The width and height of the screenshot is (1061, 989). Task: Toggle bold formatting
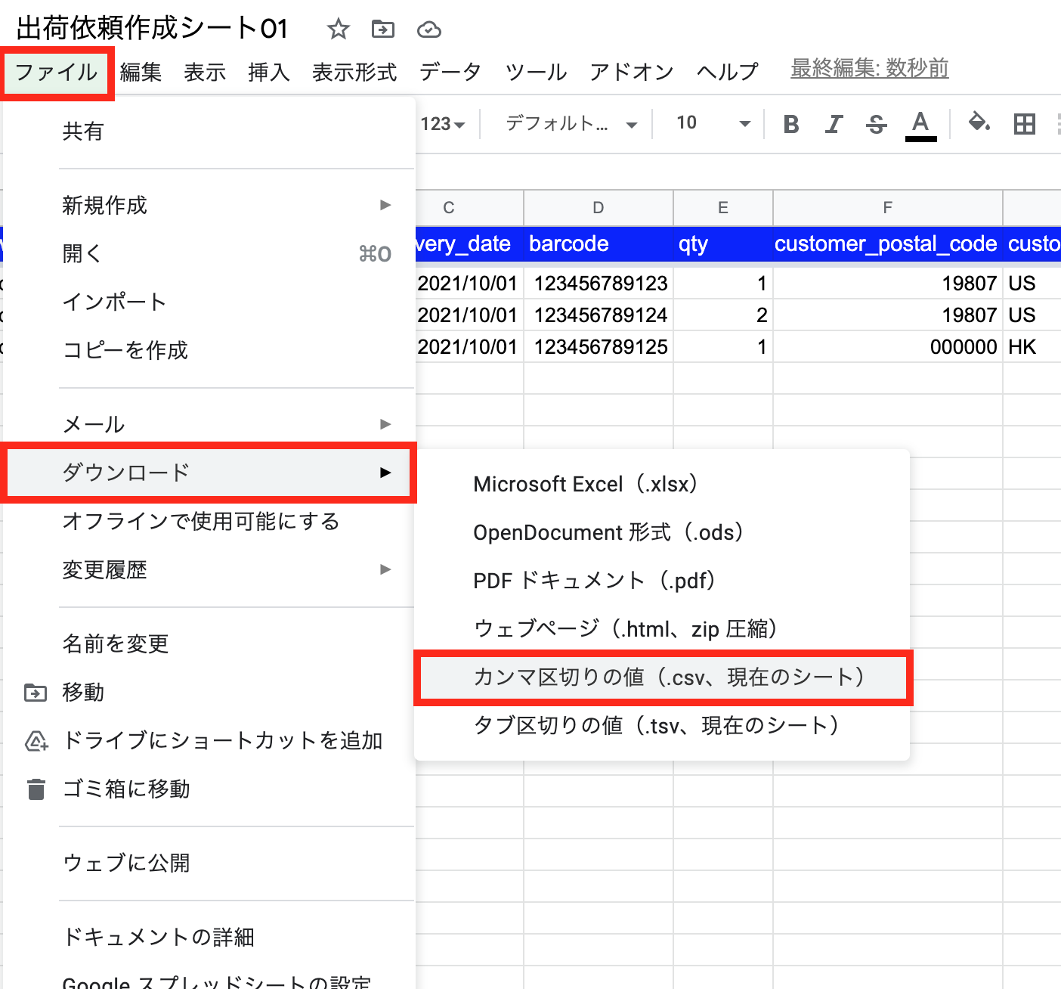(x=791, y=124)
